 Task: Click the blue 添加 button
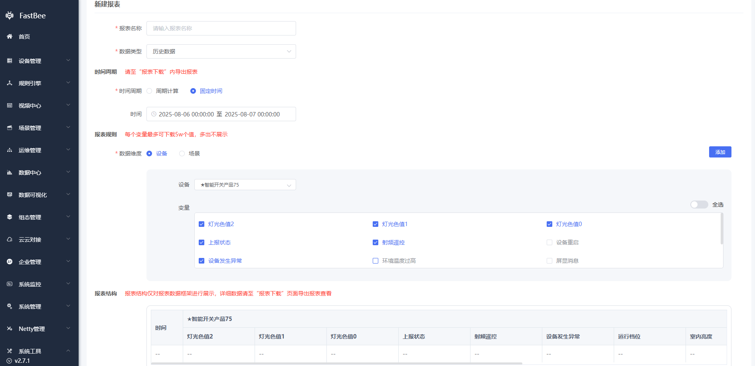720,152
